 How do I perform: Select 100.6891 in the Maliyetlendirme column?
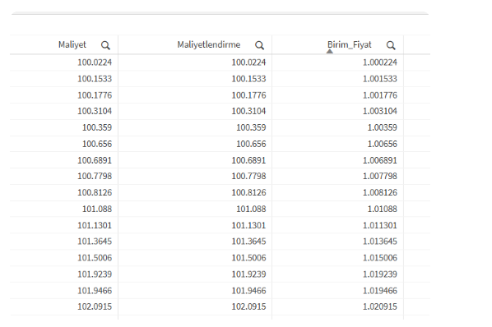point(248,160)
